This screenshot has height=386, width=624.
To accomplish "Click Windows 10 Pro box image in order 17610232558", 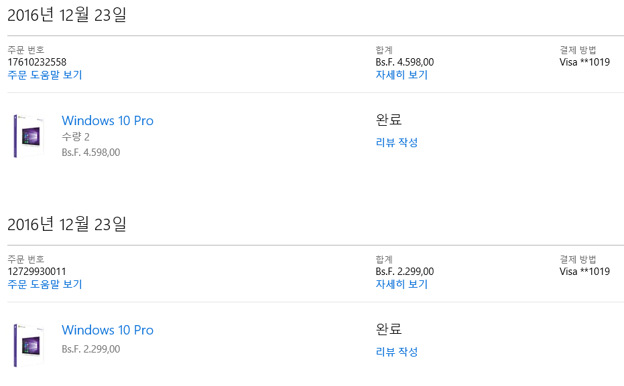I will click(28, 136).
